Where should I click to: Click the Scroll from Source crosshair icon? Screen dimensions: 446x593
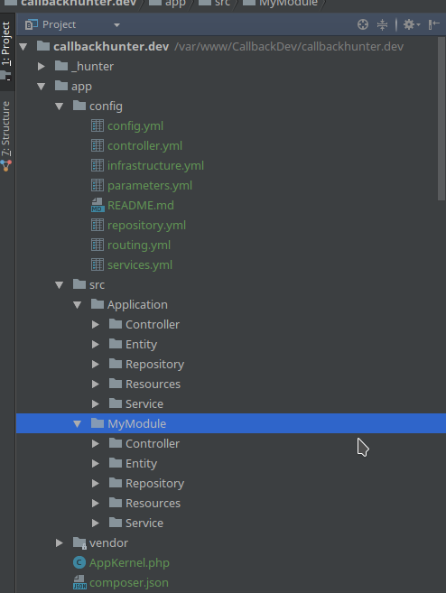click(x=363, y=24)
